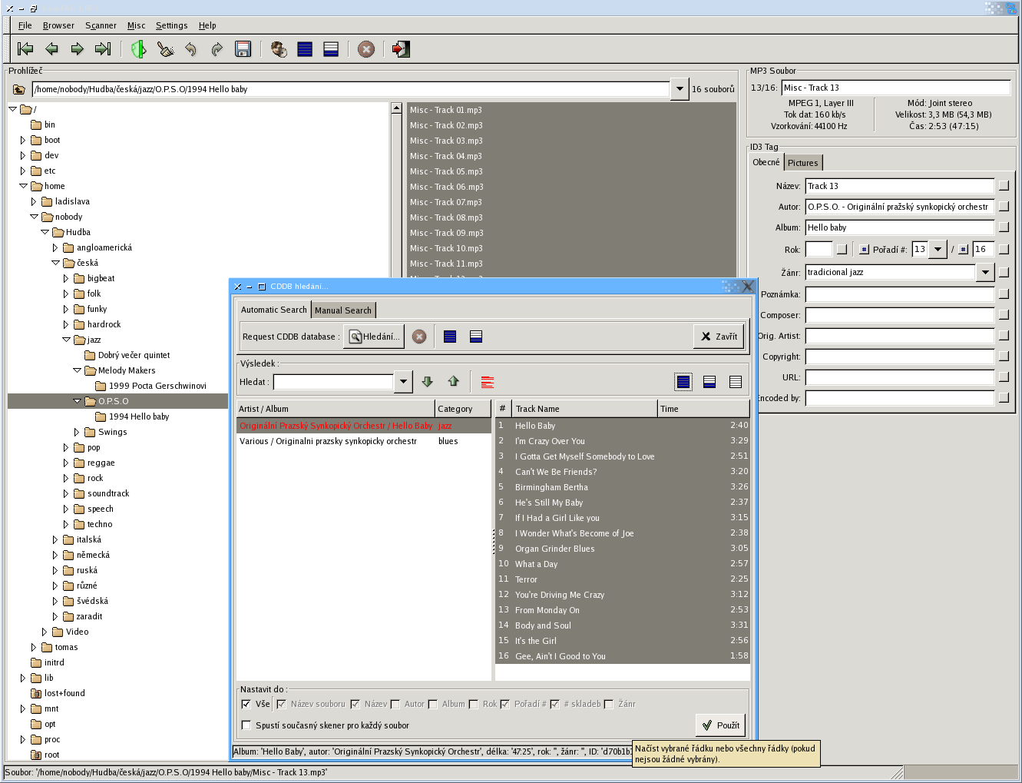
Task: Search previous result with the up arrow
Action: point(454,382)
